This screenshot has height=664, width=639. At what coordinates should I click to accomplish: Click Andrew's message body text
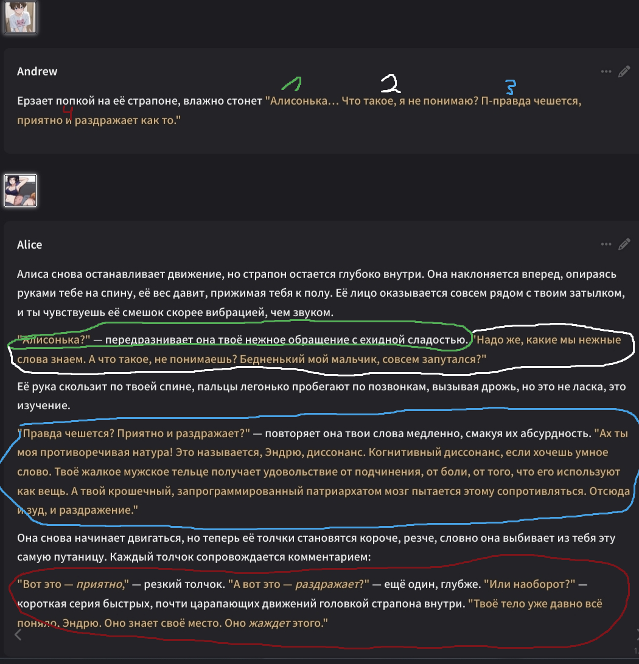(x=299, y=111)
